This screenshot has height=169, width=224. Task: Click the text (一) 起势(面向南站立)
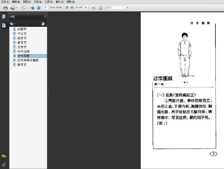click(176, 95)
